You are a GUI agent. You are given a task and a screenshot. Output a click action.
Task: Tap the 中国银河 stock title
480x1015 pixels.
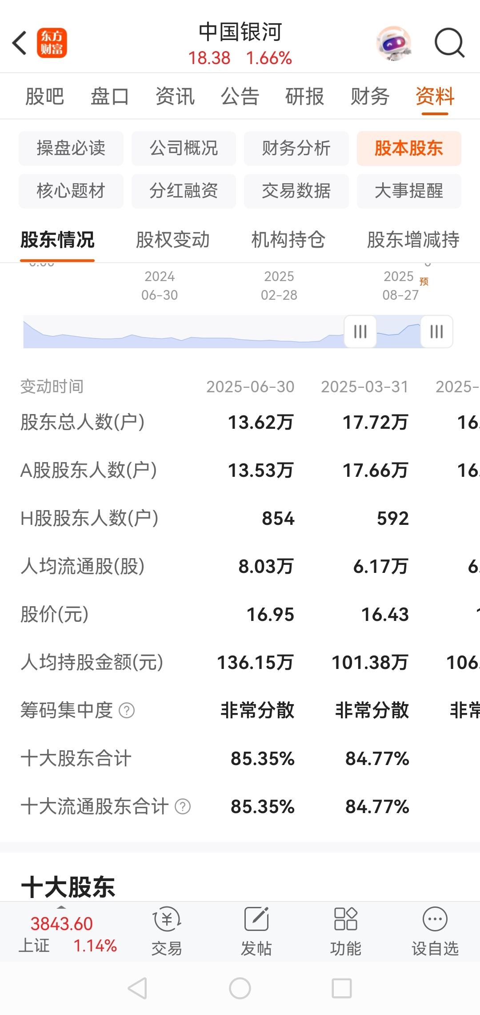click(240, 32)
